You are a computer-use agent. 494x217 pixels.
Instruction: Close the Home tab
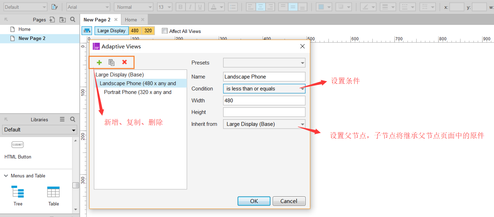143,20
